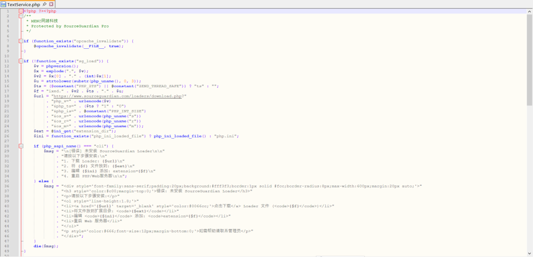Click the '"&os_r="' line
This screenshot has height=257, width=533.
pyautogui.click(x=94, y=121)
